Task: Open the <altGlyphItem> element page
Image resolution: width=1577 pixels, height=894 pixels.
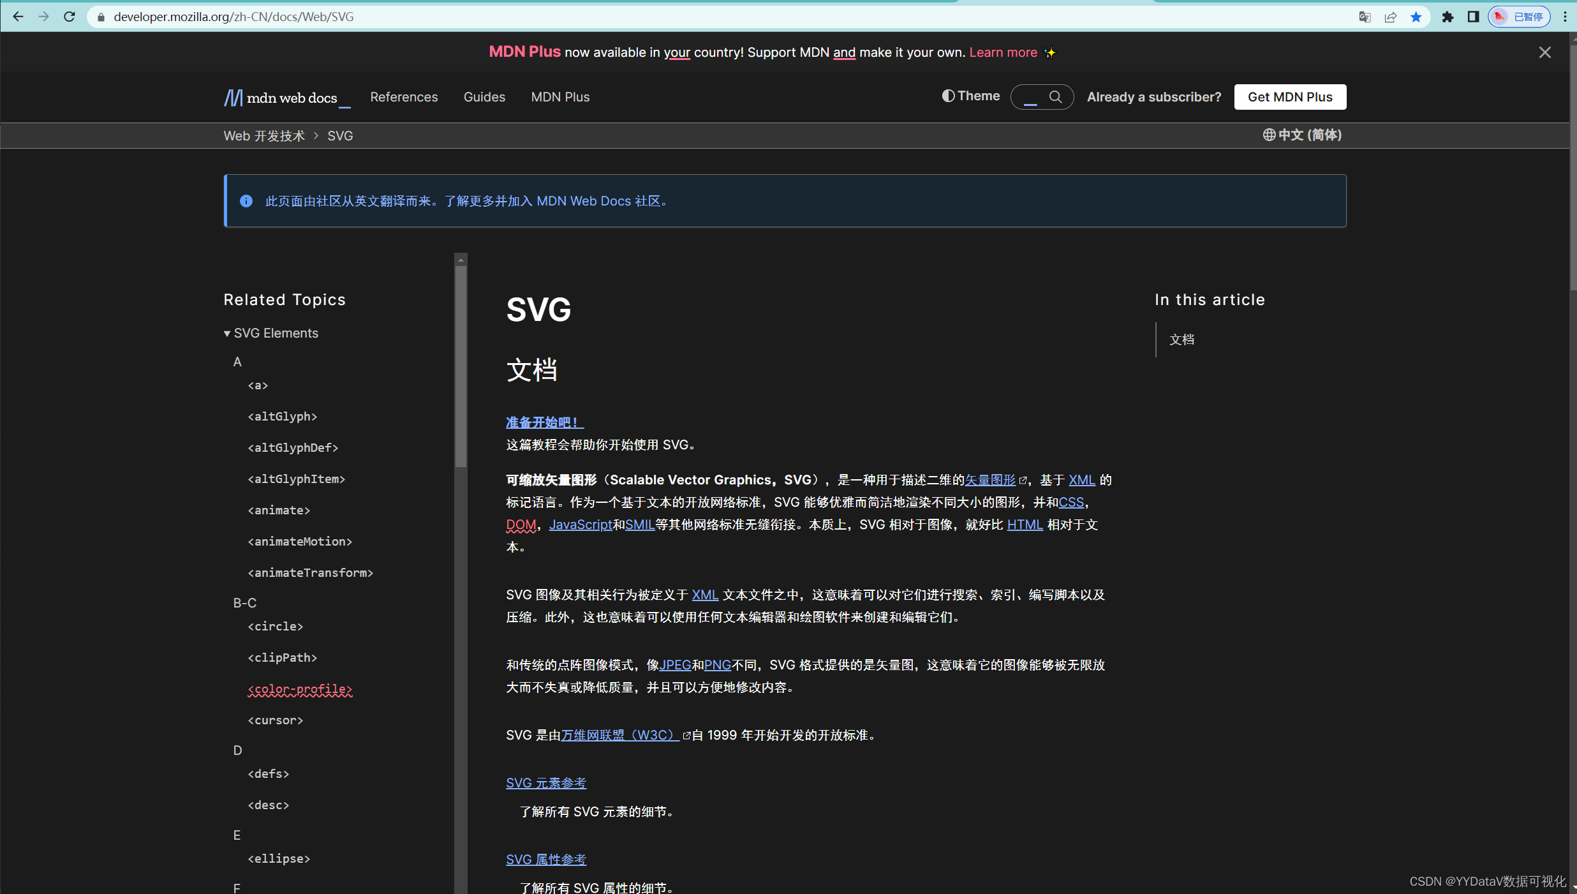Action: coord(296,479)
